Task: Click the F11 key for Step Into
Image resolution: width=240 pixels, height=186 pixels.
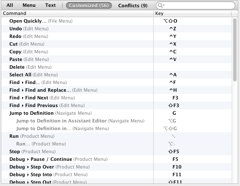Action: pos(177,174)
